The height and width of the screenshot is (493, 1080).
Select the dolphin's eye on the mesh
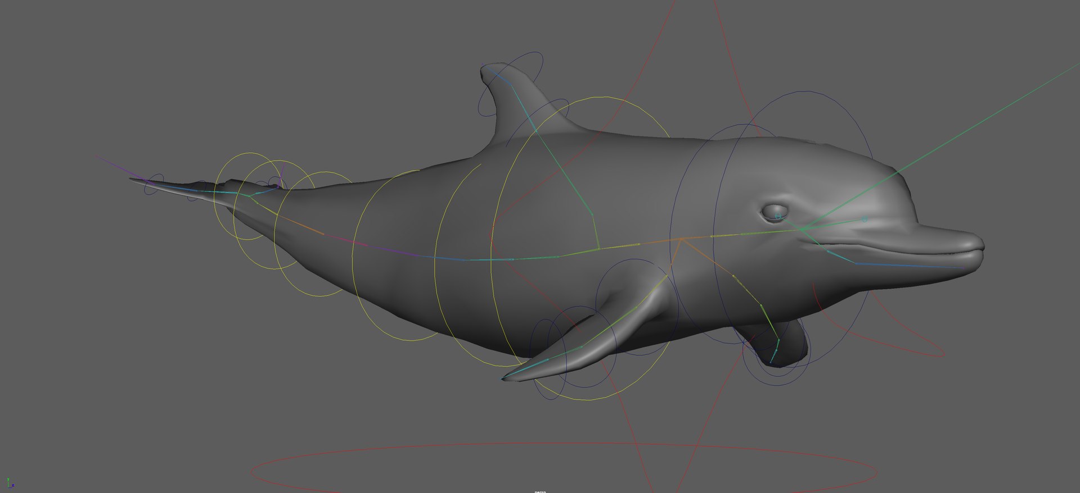[x=775, y=212]
